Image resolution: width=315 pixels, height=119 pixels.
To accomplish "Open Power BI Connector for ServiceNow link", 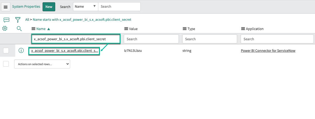I will coord(268,51).
